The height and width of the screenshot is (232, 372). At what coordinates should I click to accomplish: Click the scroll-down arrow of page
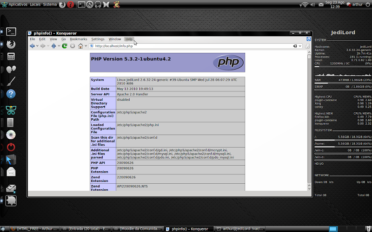click(x=309, y=188)
